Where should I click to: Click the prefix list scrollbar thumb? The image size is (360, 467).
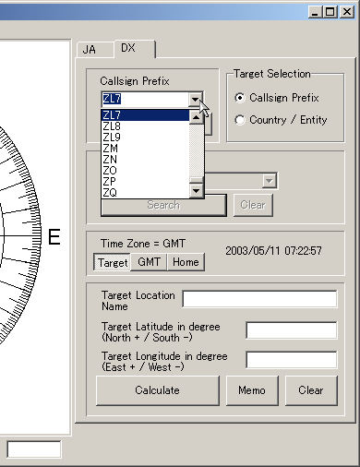tap(196, 180)
